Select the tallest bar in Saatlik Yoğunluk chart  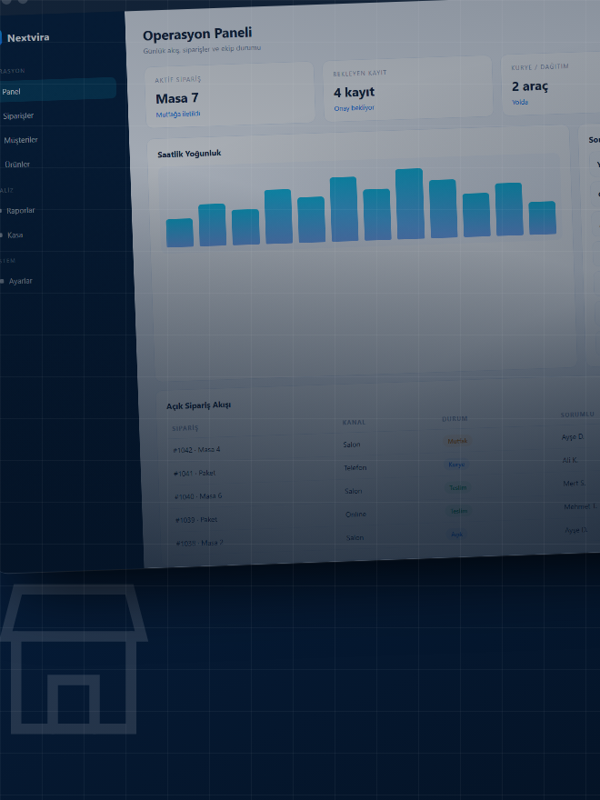[x=410, y=204]
